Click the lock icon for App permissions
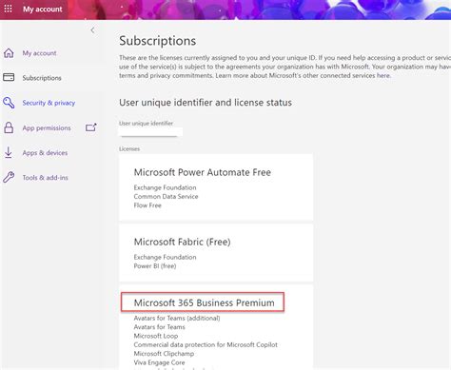This screenshot has width=451, height=370. tap(9, 127)
